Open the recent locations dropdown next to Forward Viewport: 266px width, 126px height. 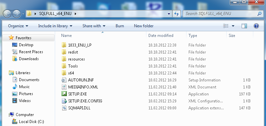click(23, 14)
